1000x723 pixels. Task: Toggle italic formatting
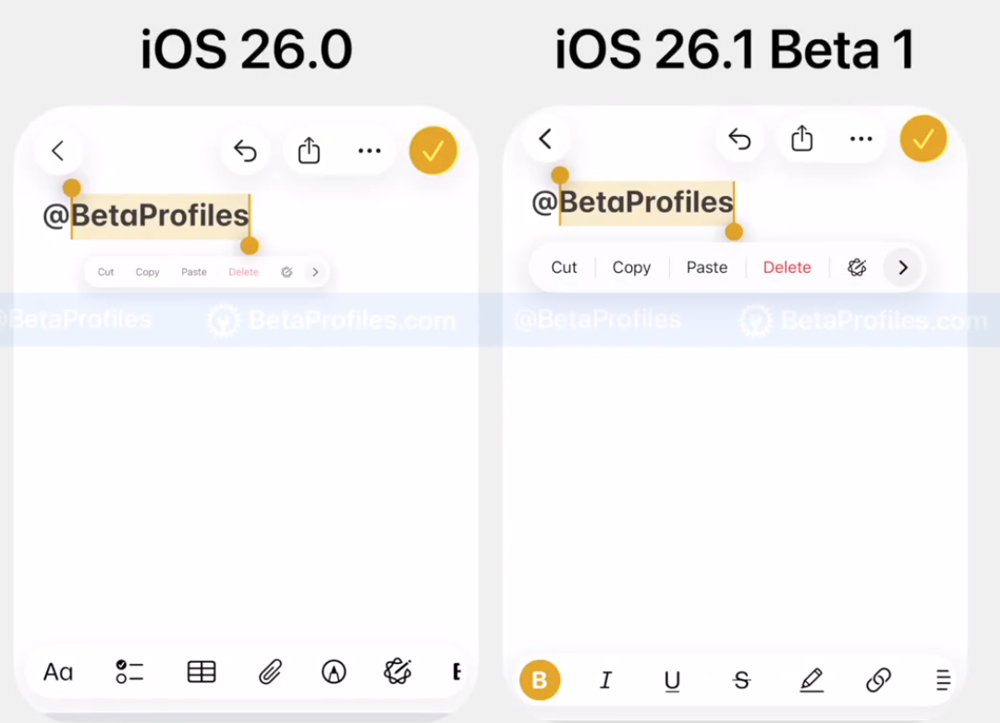tap(605, 681)
